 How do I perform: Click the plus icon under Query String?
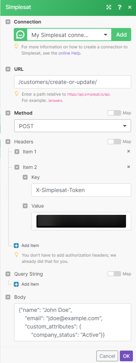16,284
